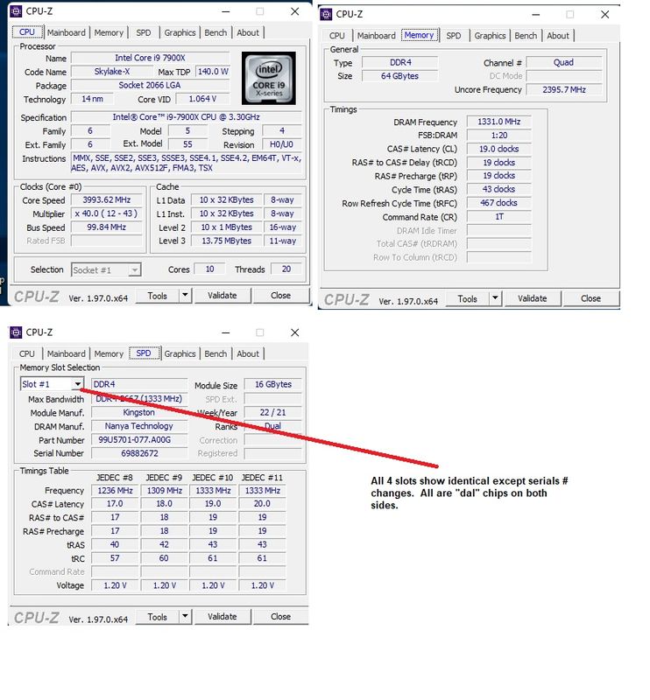Click the Close button in the top-left CPU window footer
The width and height of the screenshot is (650, 700).
point(280,296)
